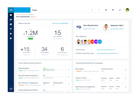
Task: Open settings gear icon in header
Action: click(x=120, y=10)
